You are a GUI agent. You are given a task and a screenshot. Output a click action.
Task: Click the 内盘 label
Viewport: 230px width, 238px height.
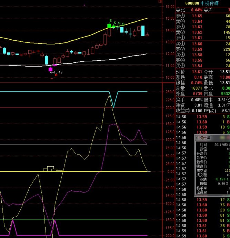208,94
